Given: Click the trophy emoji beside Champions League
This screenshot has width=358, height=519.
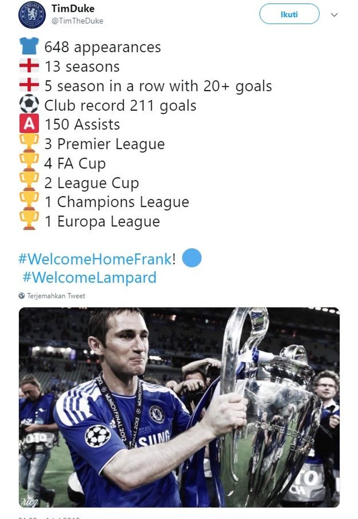Looking at the screenshot, I should tap(29, 202).
